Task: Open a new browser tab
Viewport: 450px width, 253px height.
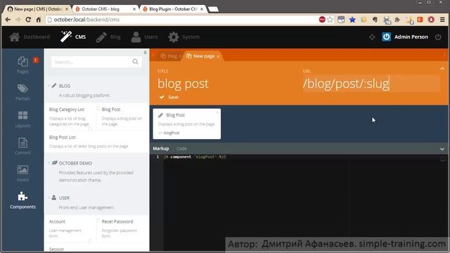Action: (213, 9)
